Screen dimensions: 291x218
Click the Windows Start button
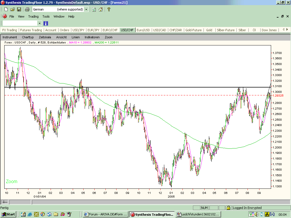click(x=8, y=214)
